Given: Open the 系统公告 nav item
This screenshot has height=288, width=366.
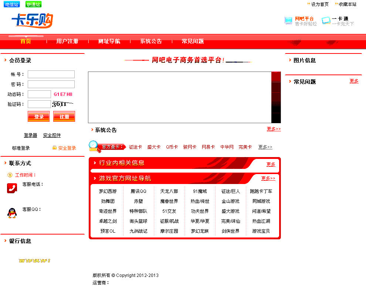Looking at the screenshot, I should [151, 41].
